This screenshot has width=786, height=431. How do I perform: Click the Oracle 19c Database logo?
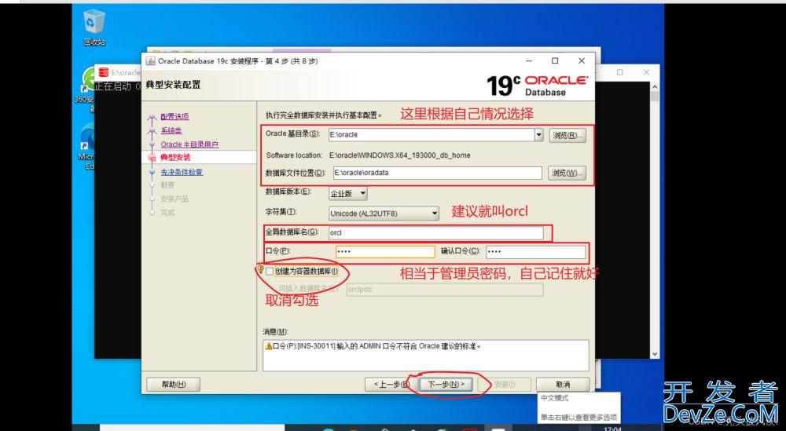(x=537, y=85)
